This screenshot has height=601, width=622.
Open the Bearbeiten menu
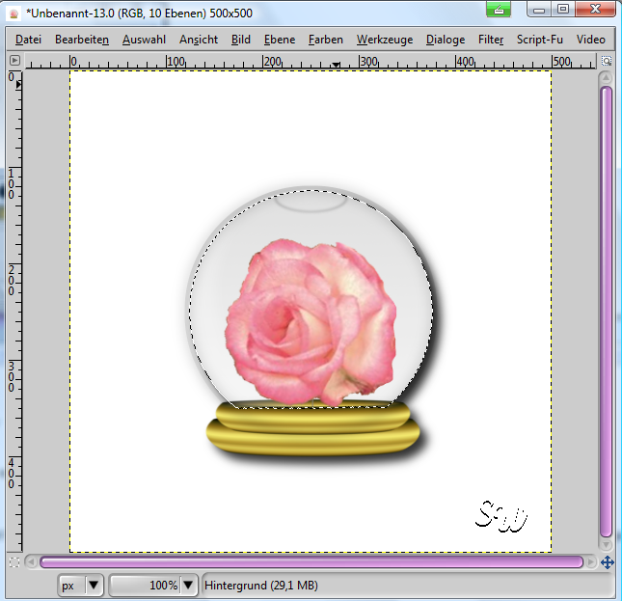click(x=82, y=40)
